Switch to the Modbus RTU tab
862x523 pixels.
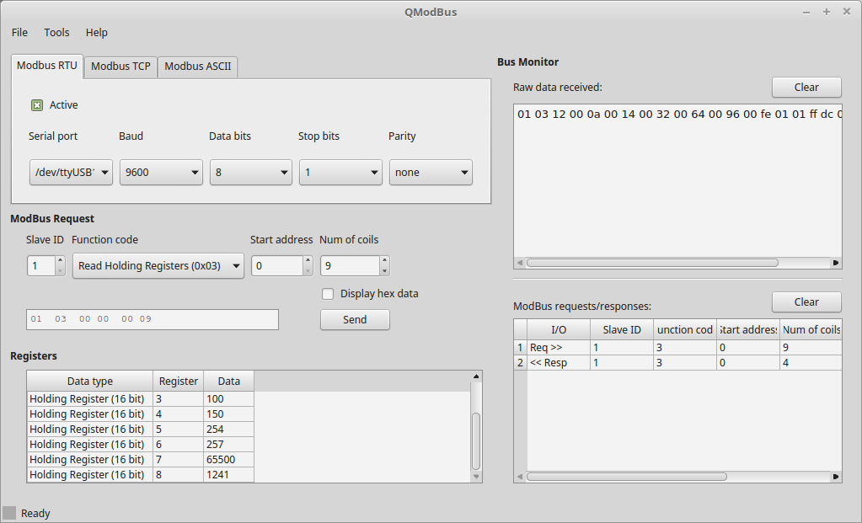coord(46,66)
